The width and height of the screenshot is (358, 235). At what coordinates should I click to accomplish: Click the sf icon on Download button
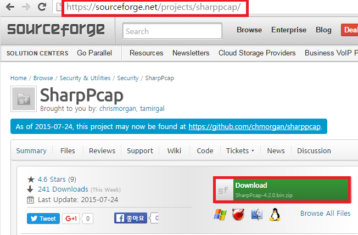224,190
